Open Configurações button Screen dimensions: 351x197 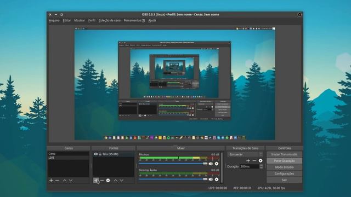coord(284,173)
